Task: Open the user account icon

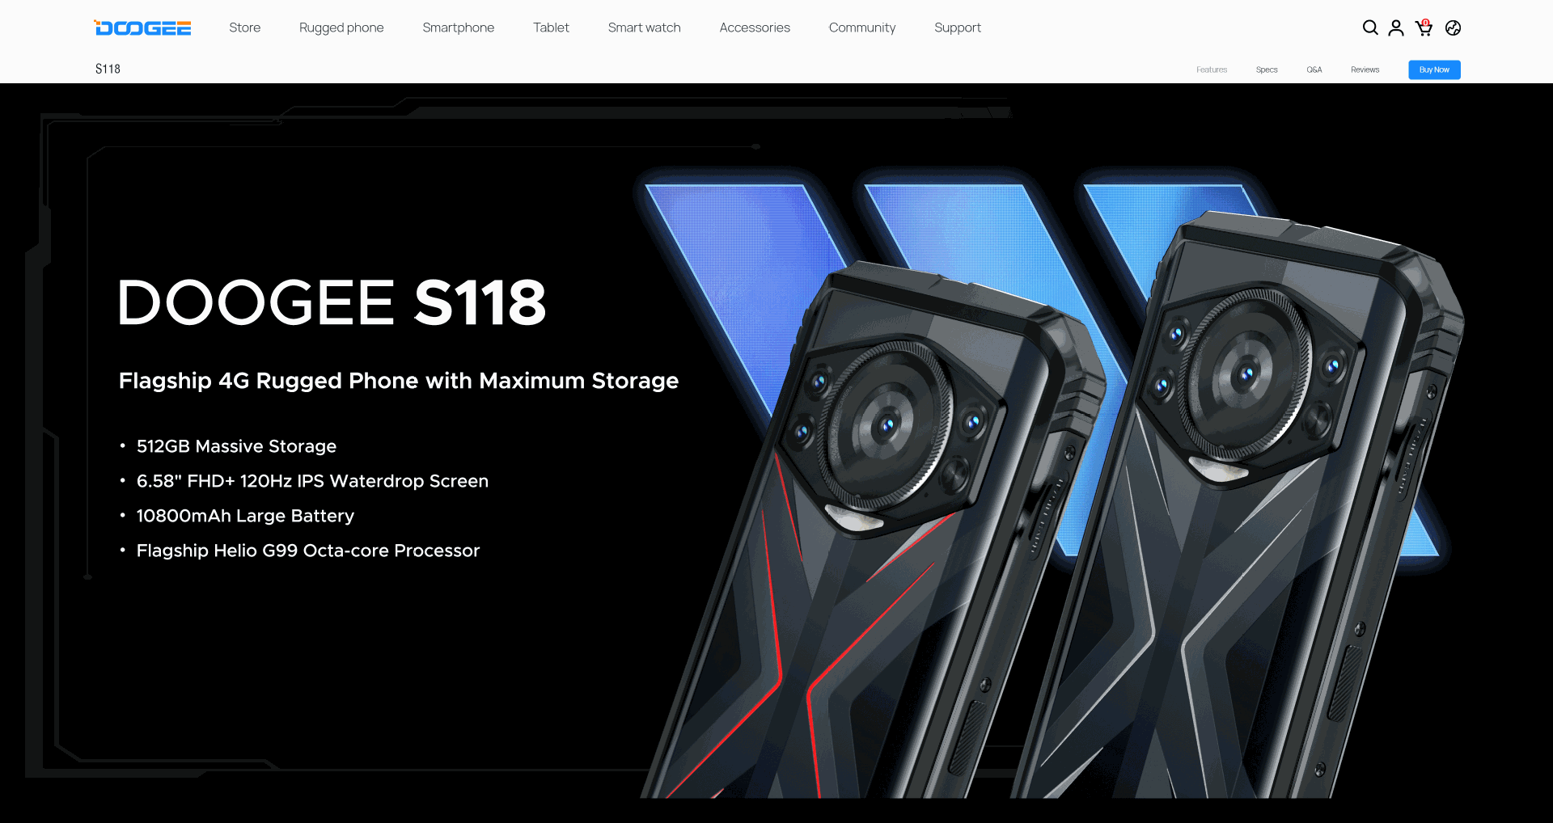Action: [x=1396, y=27]
